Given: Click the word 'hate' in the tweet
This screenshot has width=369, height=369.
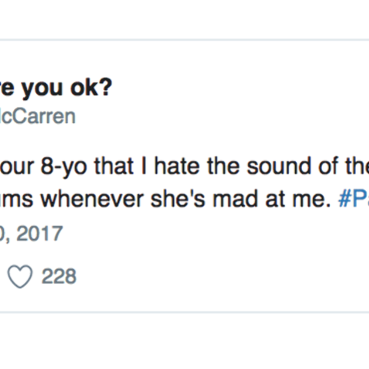Looking at the screenshot, I should point(177,166).
